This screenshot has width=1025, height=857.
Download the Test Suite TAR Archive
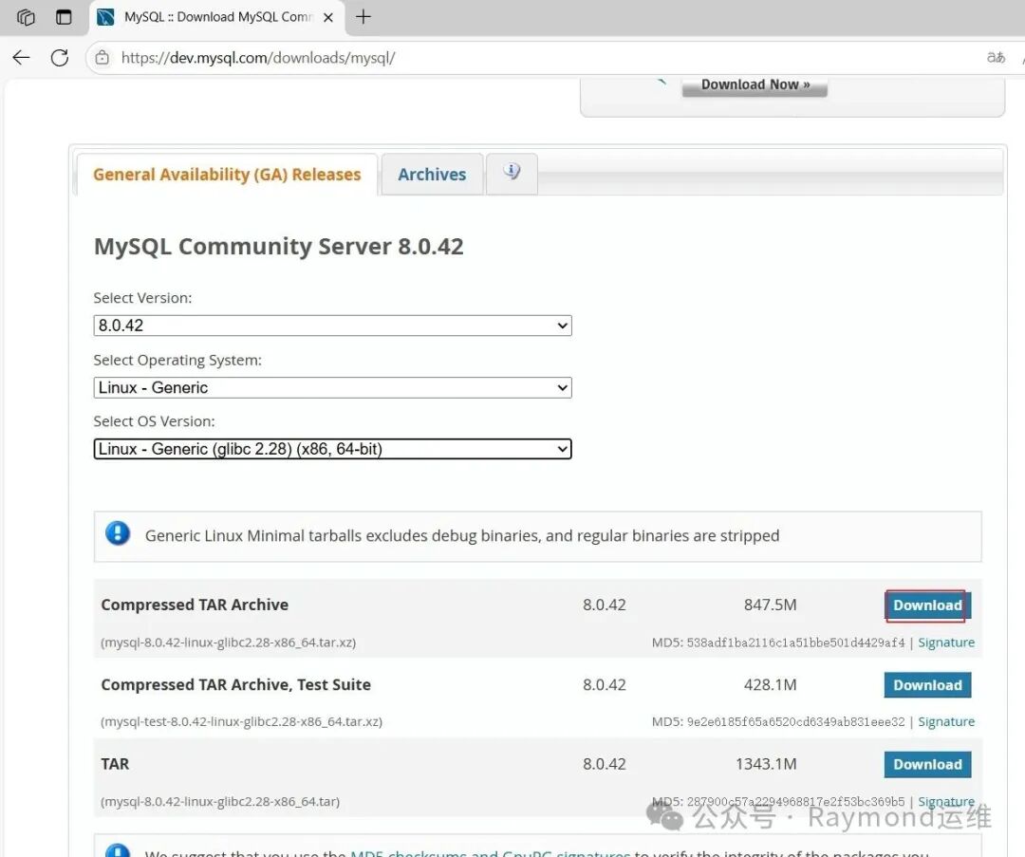[x=927, y=685]
